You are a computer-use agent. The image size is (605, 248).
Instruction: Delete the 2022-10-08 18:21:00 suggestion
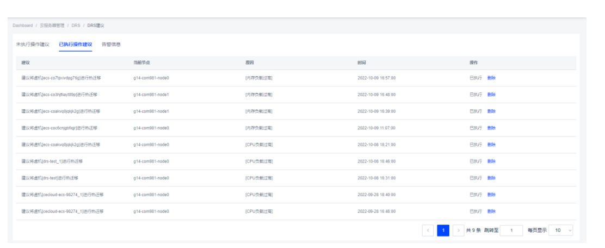492,145
